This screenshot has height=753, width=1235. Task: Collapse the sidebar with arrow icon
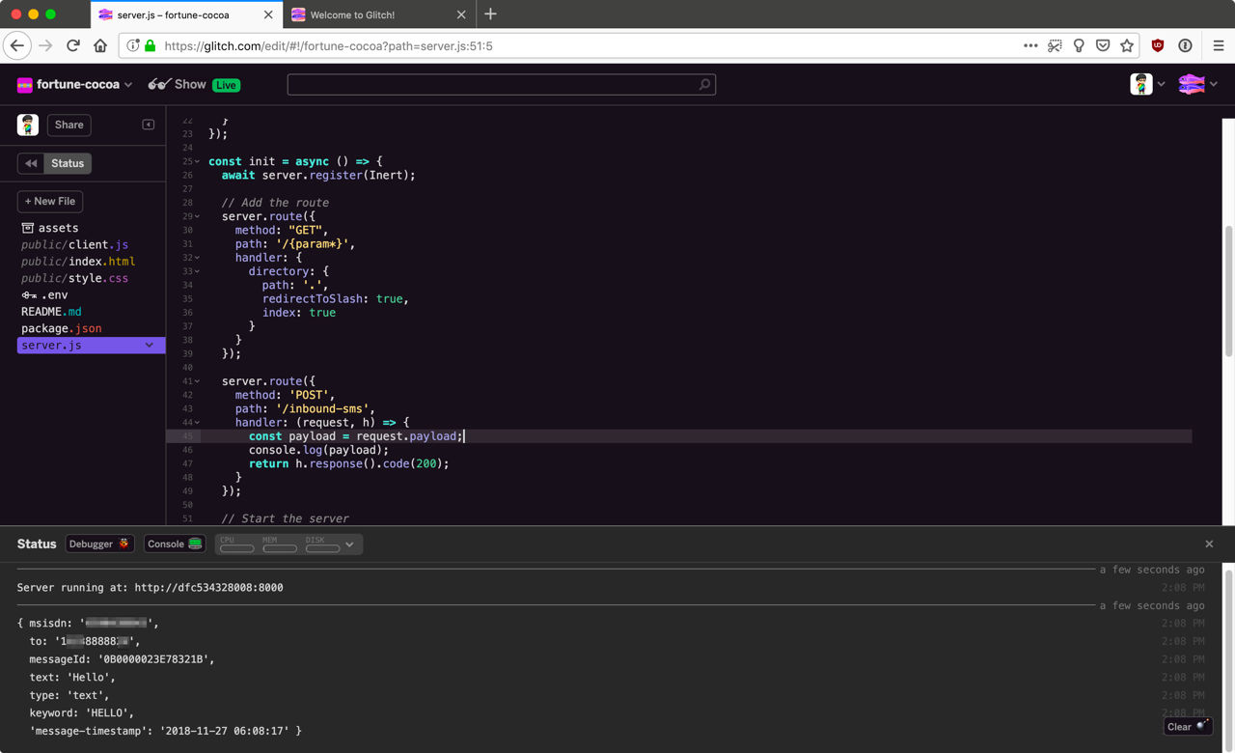point(149,125)
